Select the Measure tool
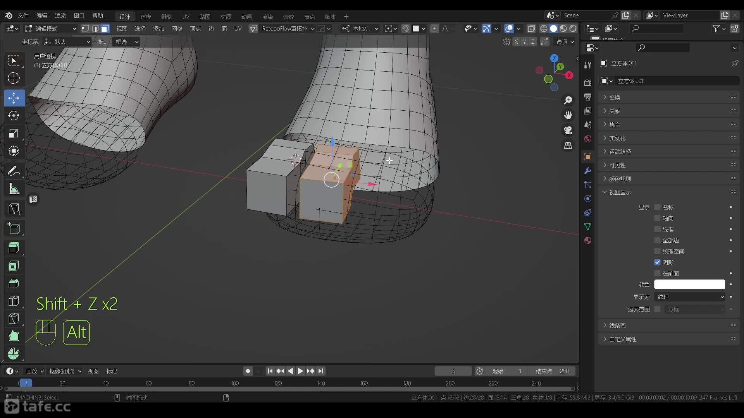This screenshot has width=744, height=418. click(x=14, y=189)
